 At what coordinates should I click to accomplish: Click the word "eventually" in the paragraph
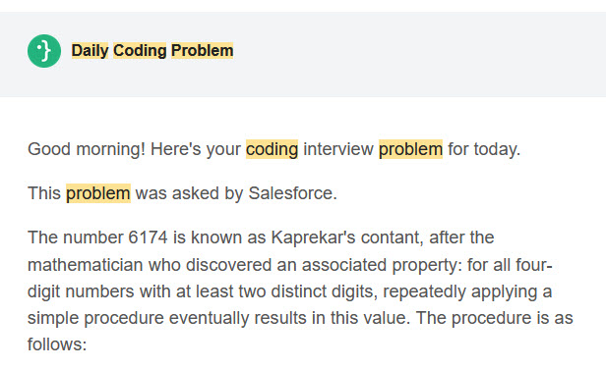click(209, 318)
